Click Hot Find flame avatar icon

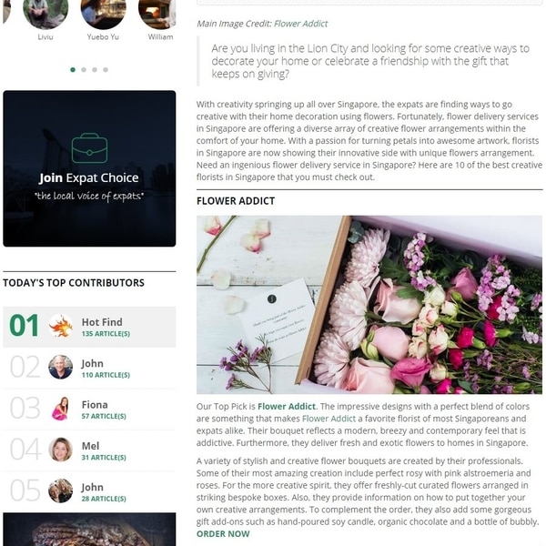61,327
